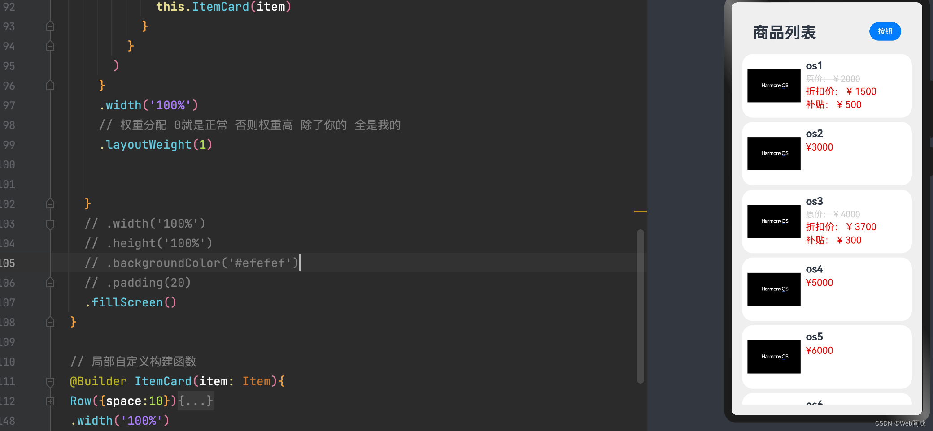This screenshot has width=933, height=431.
Task: Toggle the fold marker on line 106
Action: (50, 283)
